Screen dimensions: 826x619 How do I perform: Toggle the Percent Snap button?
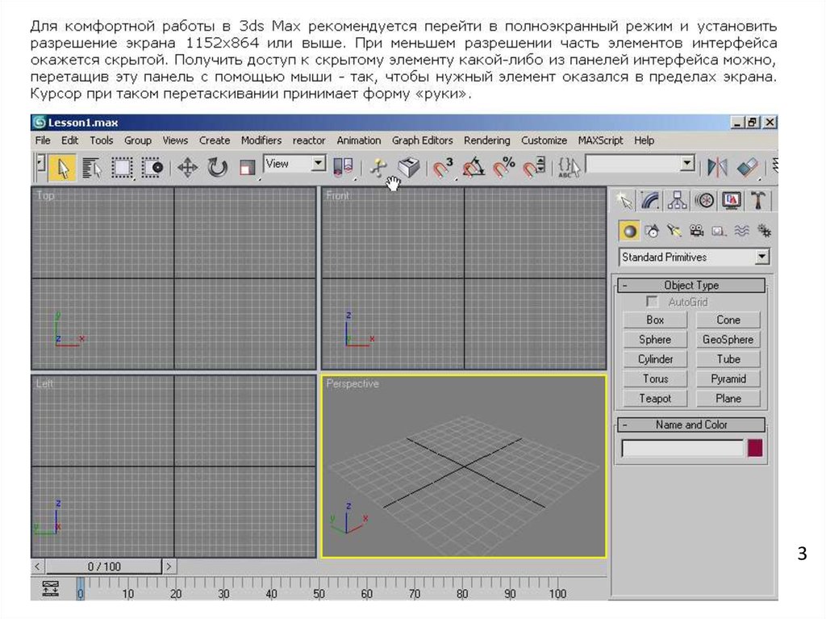(x=504, y=167)
